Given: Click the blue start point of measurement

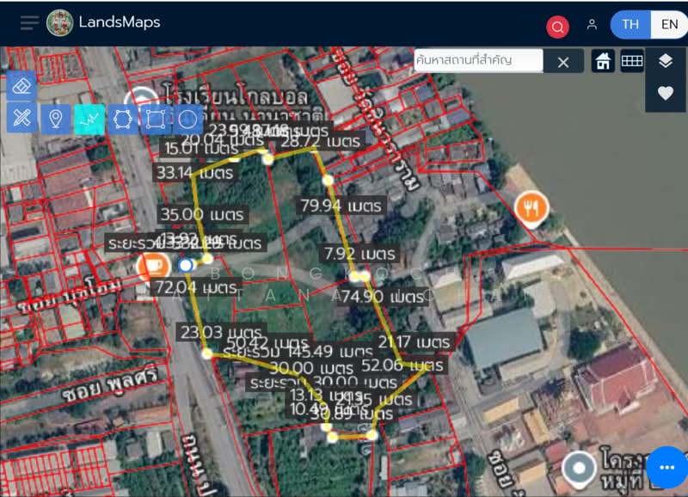Looking at the screenshot, I should pos(186,265).
